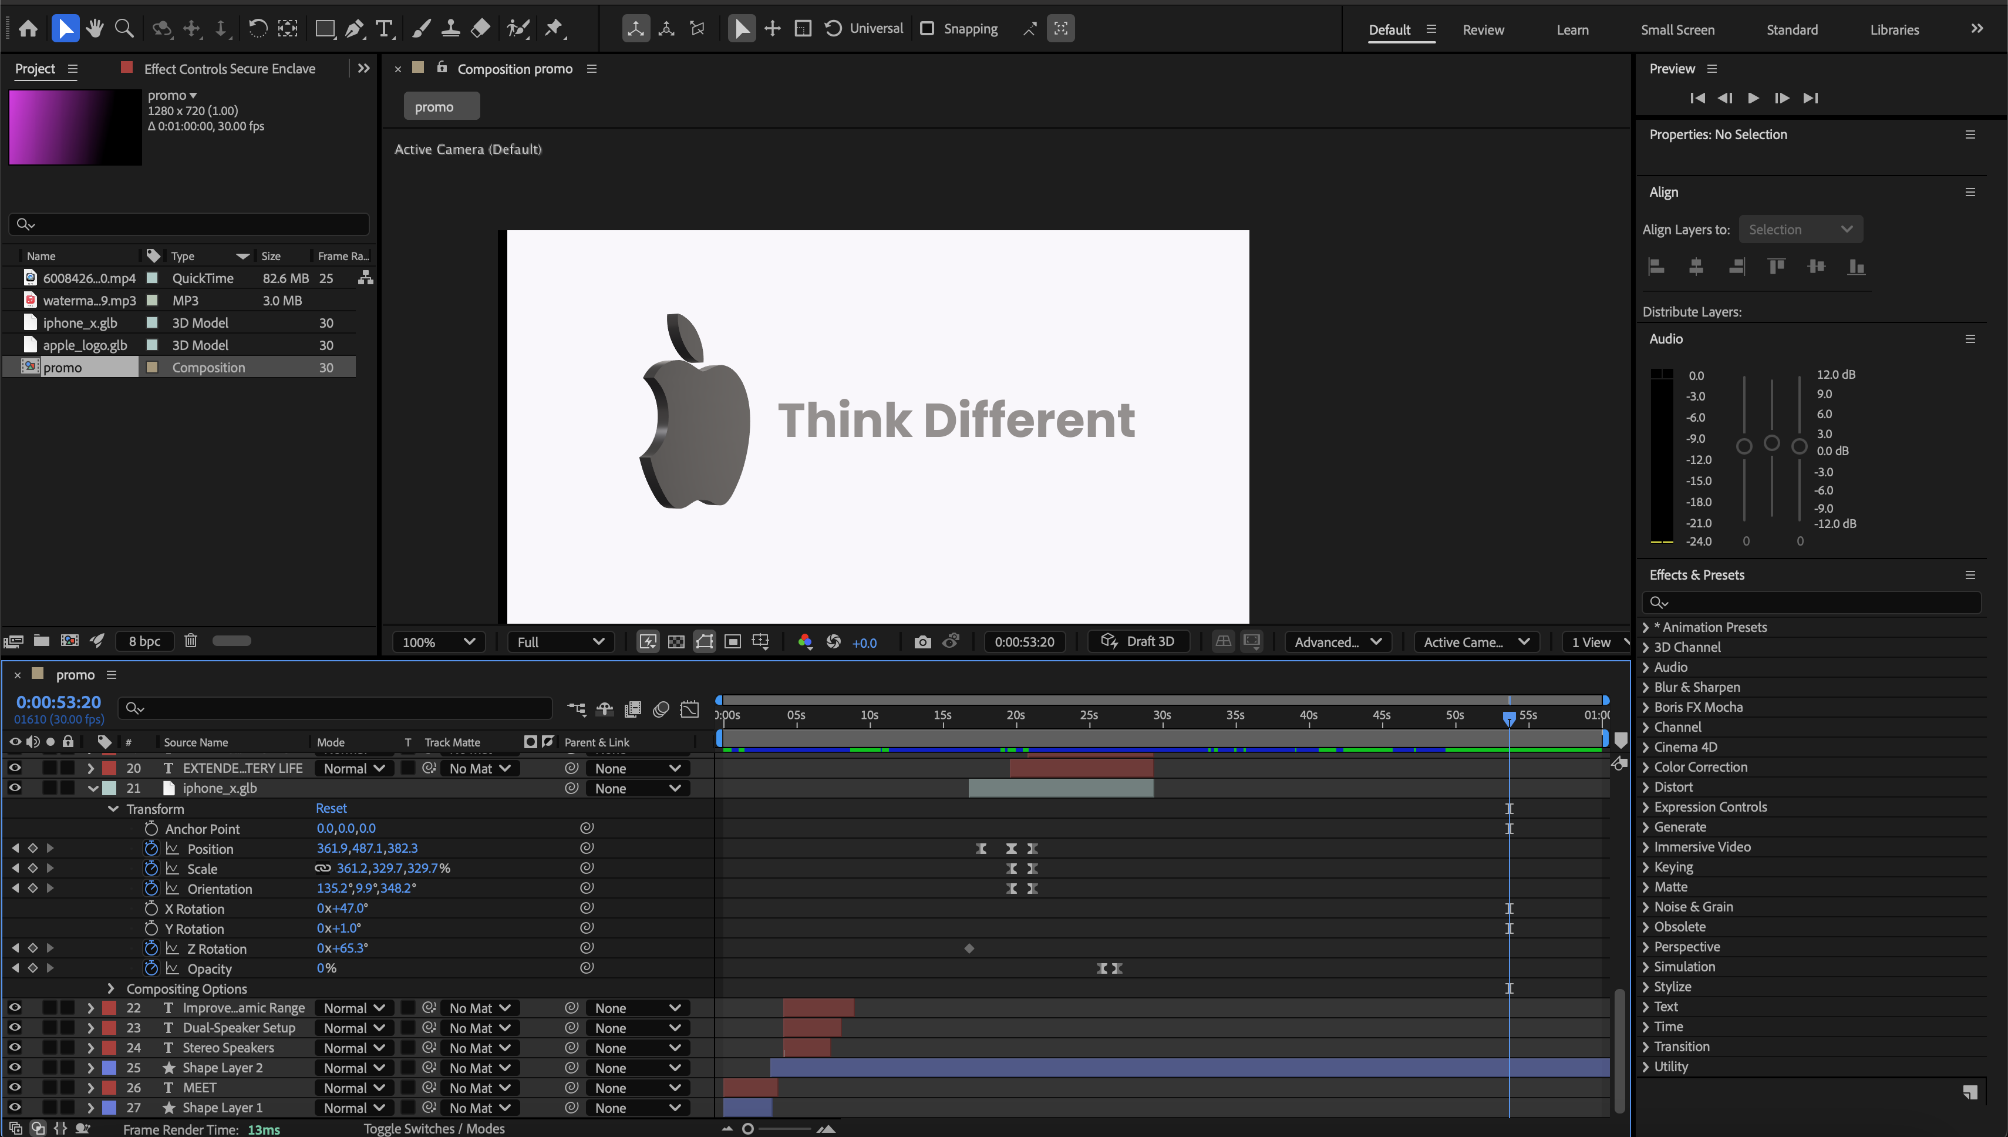Click the Rotation tool icon
The image size is (2008, 1137).
[x=258, y=29]
